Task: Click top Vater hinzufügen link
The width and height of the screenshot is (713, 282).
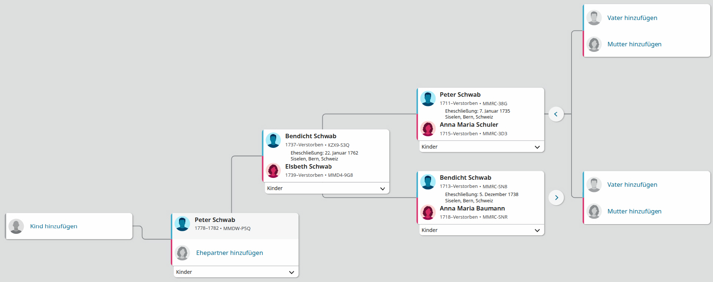Action: coord(632,18)
